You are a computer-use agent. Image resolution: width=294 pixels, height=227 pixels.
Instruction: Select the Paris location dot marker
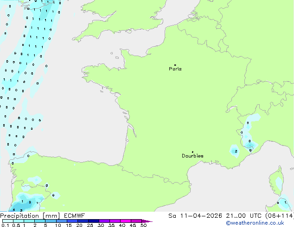[175, 65]
